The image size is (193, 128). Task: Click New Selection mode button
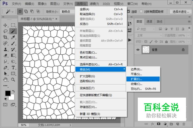pyautogui.click(x=20, y=11)
